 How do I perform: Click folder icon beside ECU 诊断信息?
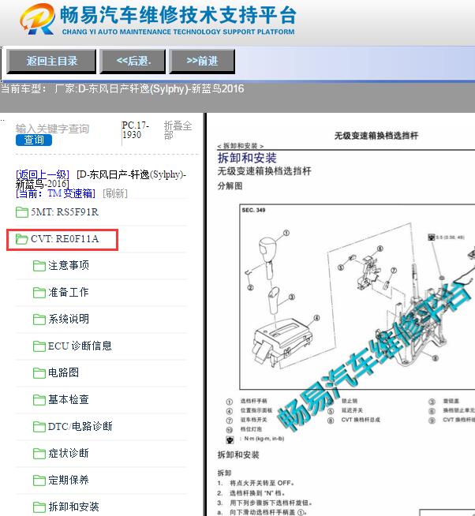39,346
